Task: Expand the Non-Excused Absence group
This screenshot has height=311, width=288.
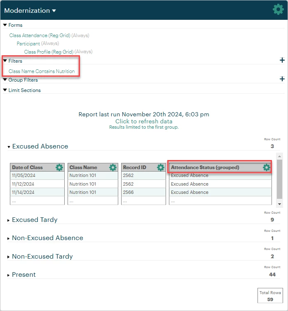Action: (x=9, y=238)
